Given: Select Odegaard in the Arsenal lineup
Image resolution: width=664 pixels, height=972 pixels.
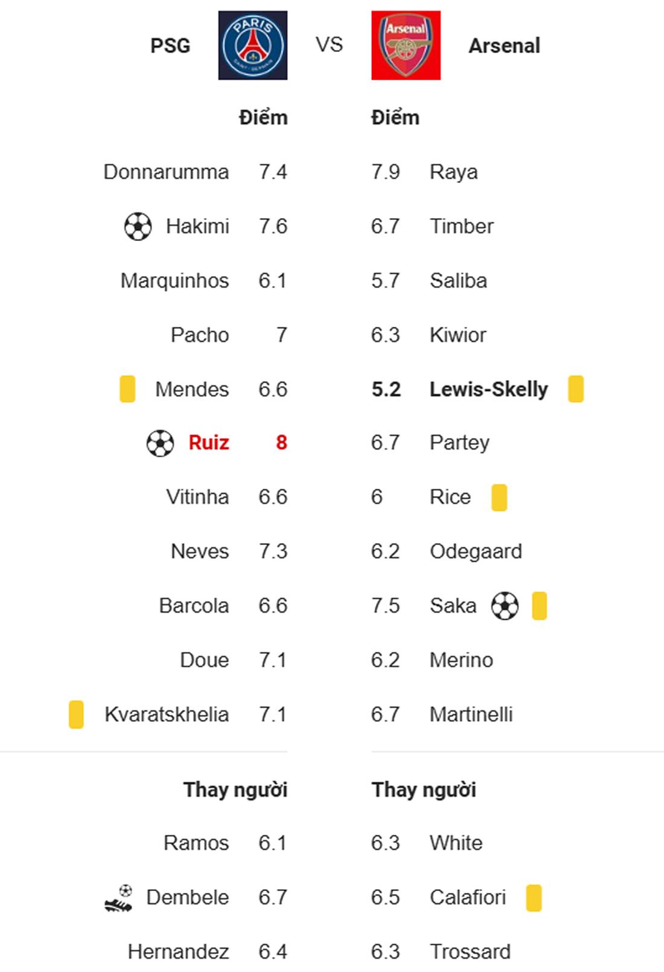Looking at the screenshot, I should [x=476, y=552].
